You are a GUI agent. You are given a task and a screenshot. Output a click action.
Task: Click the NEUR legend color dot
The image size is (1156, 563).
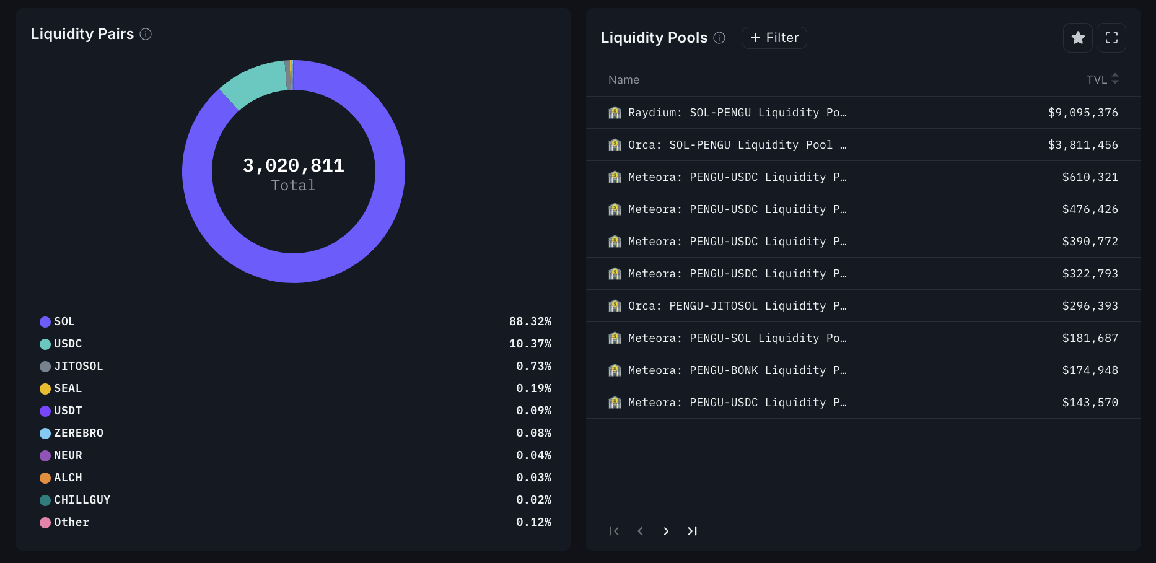[x=45, y=456]
